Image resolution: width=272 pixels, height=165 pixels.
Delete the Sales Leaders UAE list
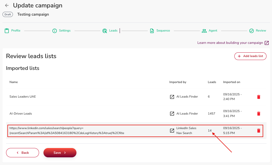pos(258,97)
